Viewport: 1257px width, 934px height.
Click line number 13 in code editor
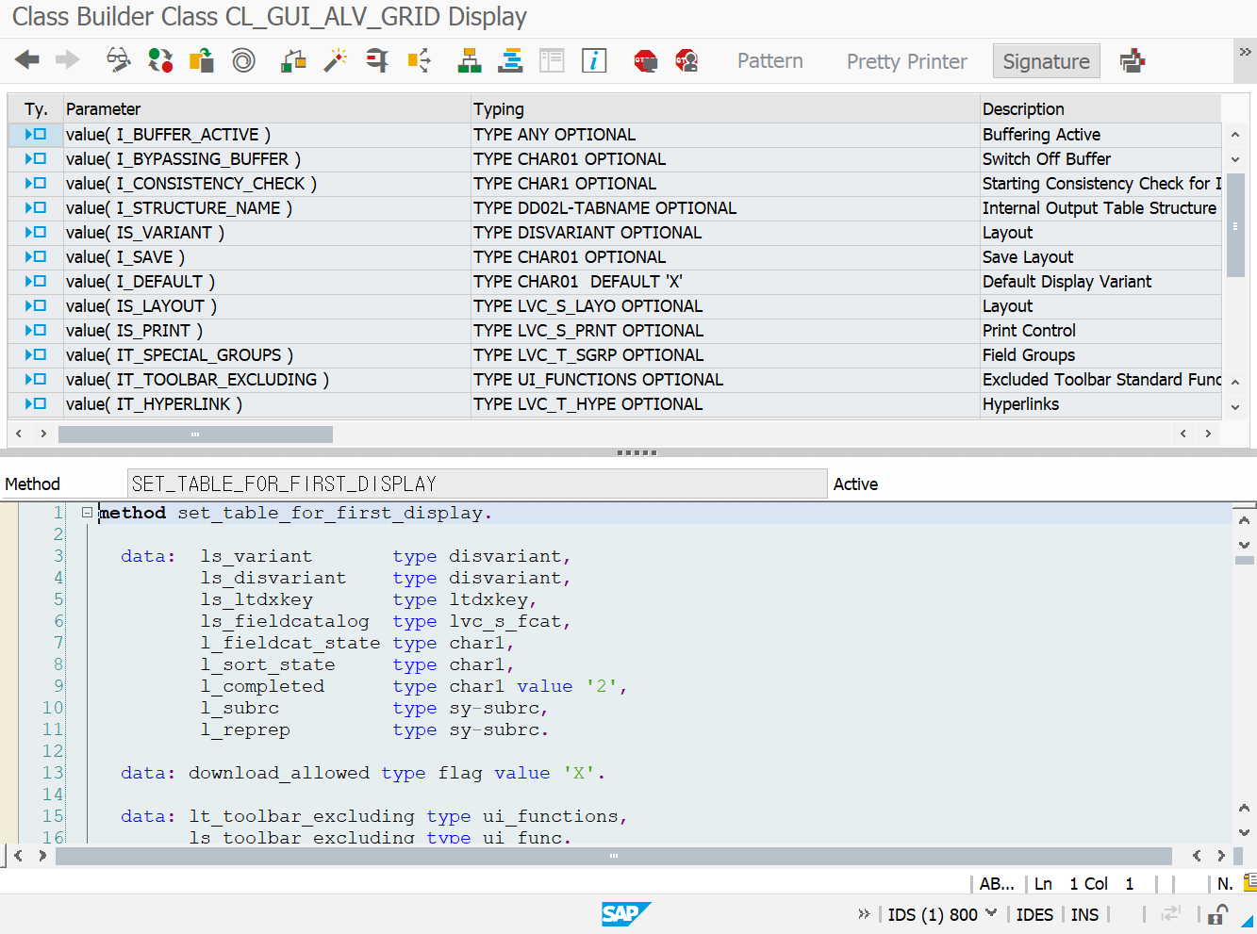(53, 773)
